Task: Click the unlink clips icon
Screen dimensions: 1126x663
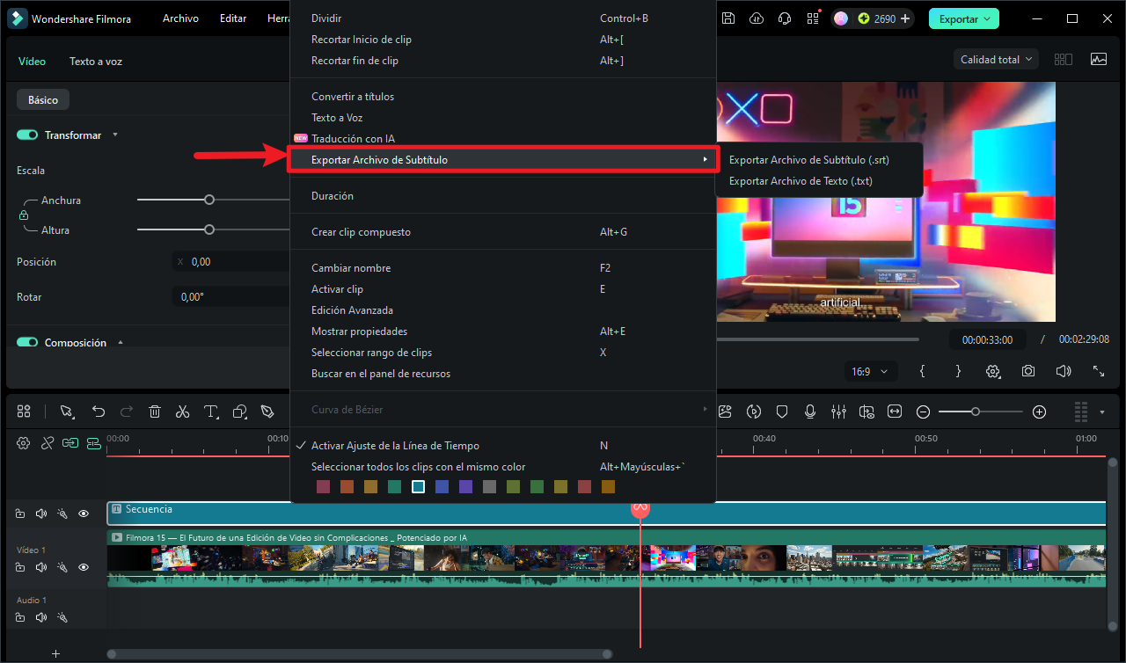Action: click(48, 443)
